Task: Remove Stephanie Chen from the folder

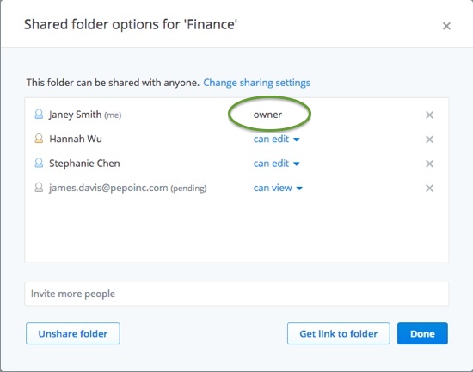Action: 429,164
